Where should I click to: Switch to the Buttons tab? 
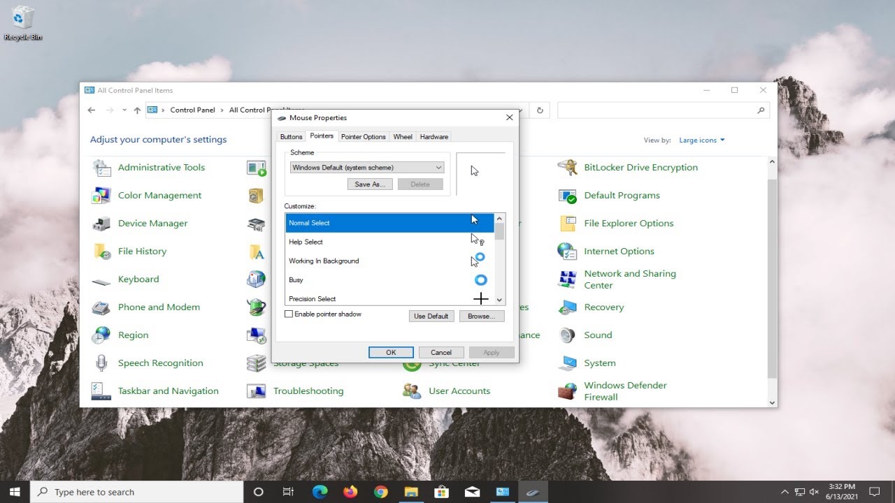pos(291,137)
